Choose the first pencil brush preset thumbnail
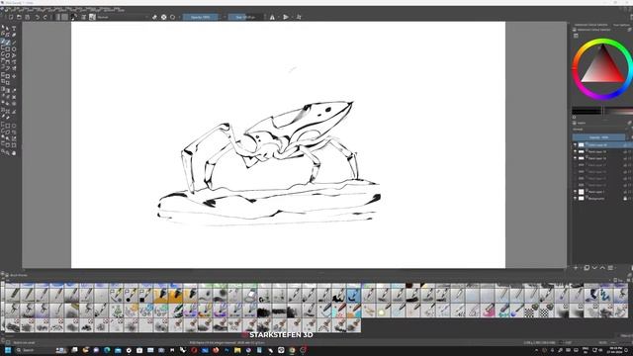This screenshot has height=356, width=633. (12, 295)
